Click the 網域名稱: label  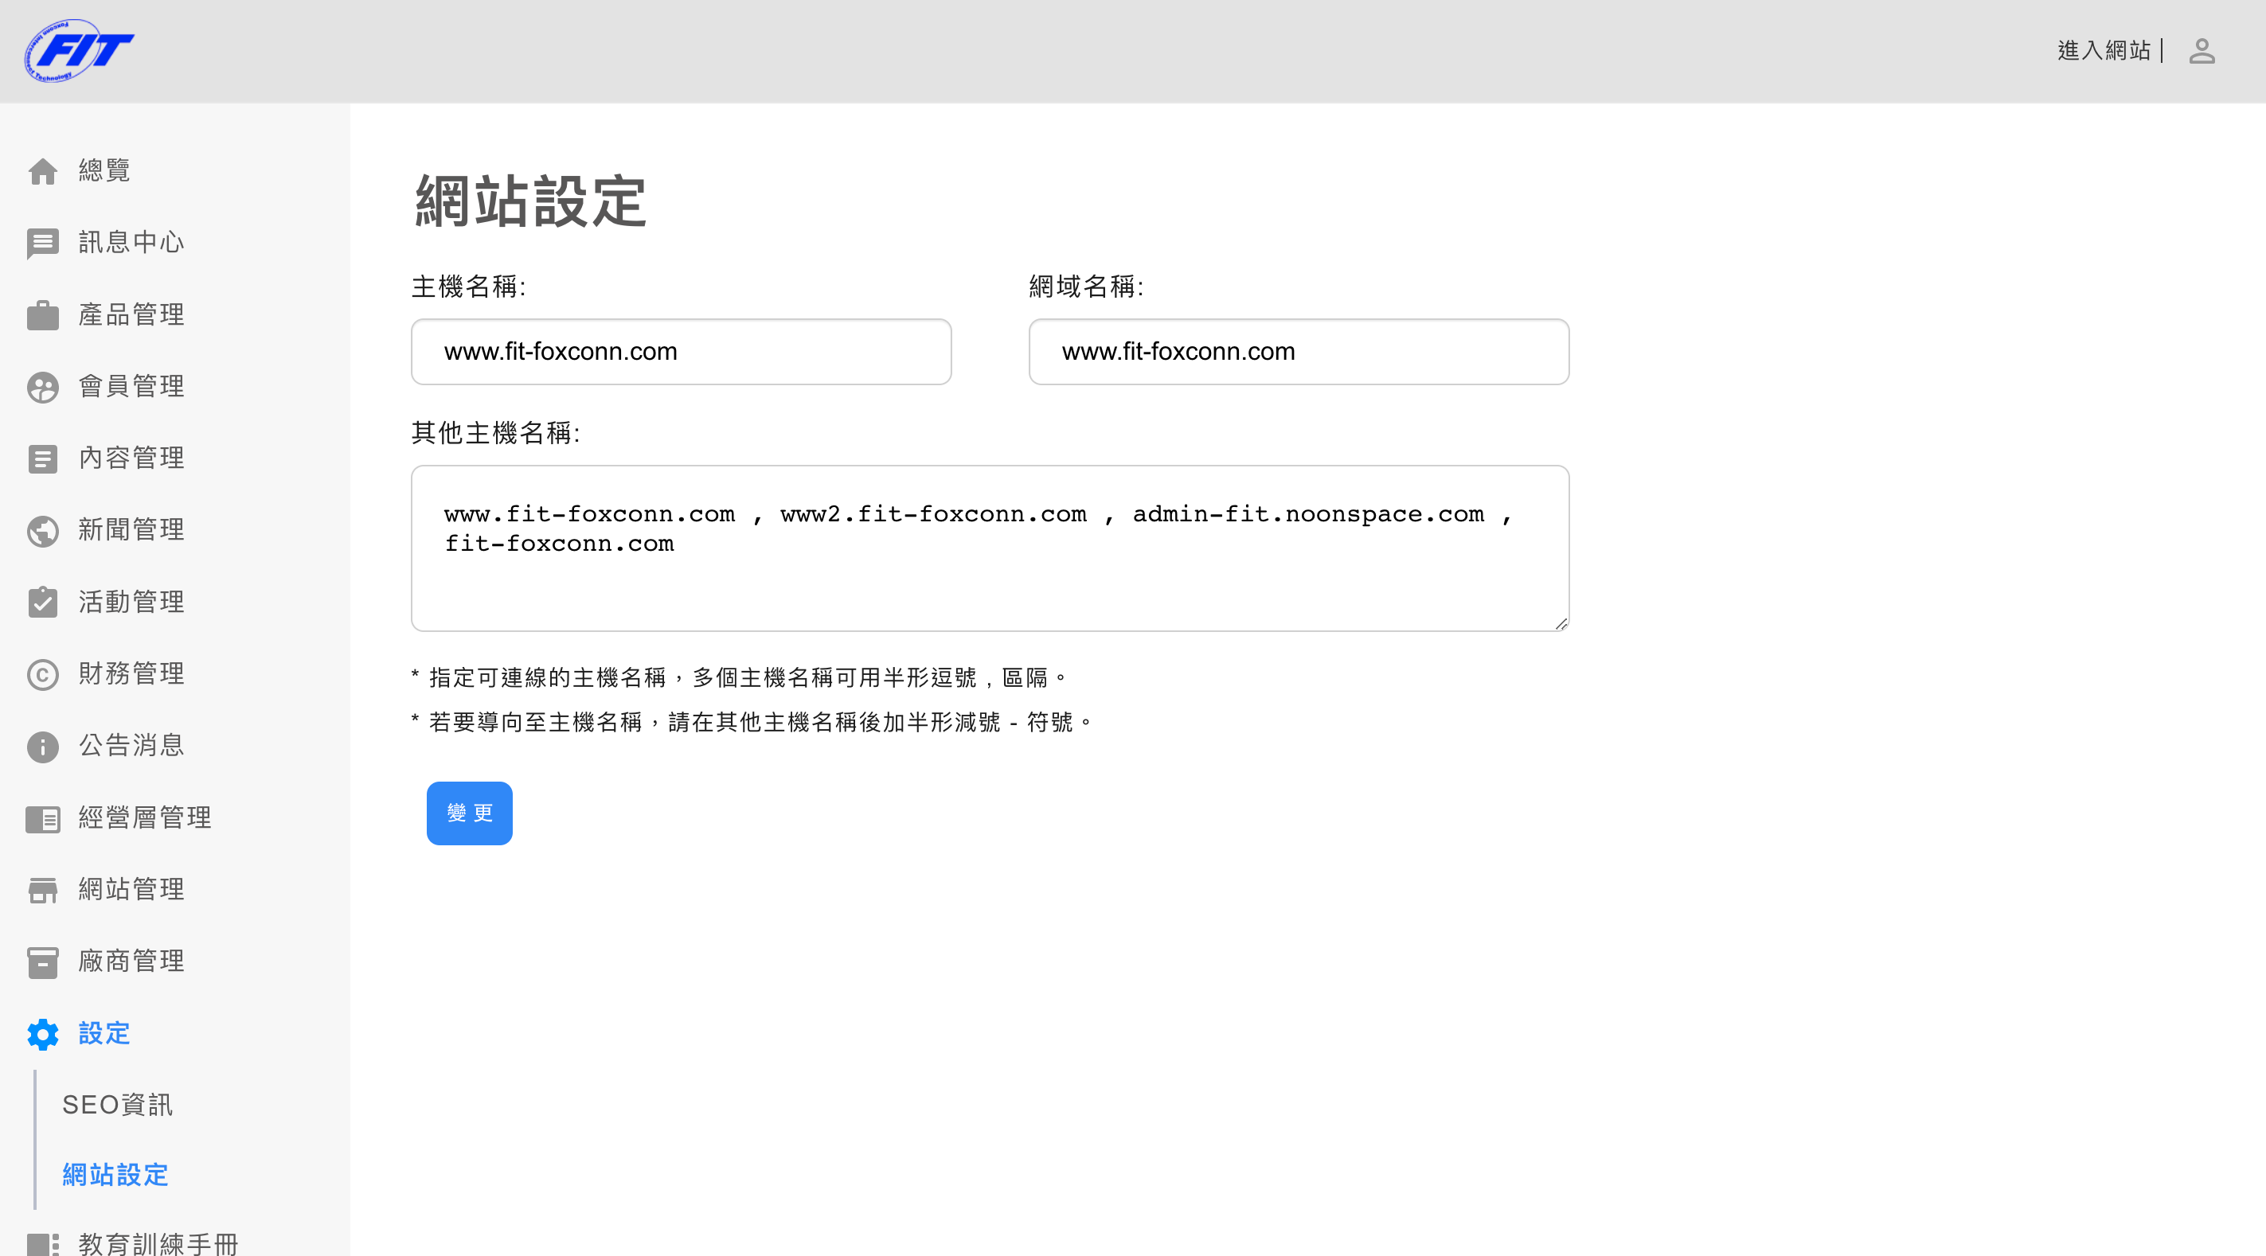(1086, 287)
